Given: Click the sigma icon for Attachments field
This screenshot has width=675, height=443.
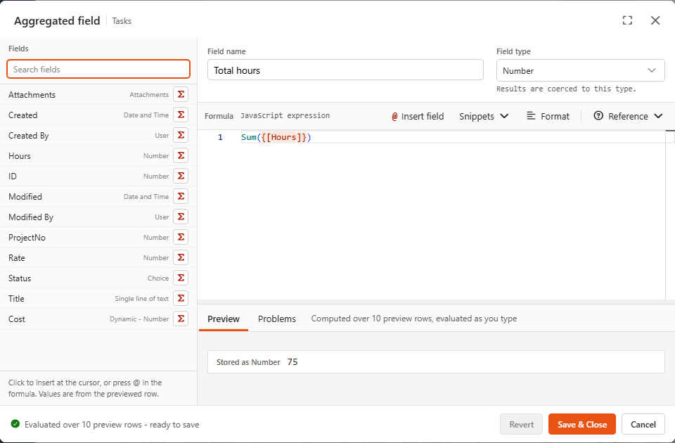Looking at the screenshot, I should click(181, 94).
